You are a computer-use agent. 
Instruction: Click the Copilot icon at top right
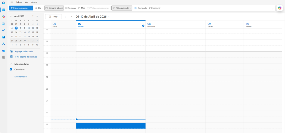click(x=280, y=8)
